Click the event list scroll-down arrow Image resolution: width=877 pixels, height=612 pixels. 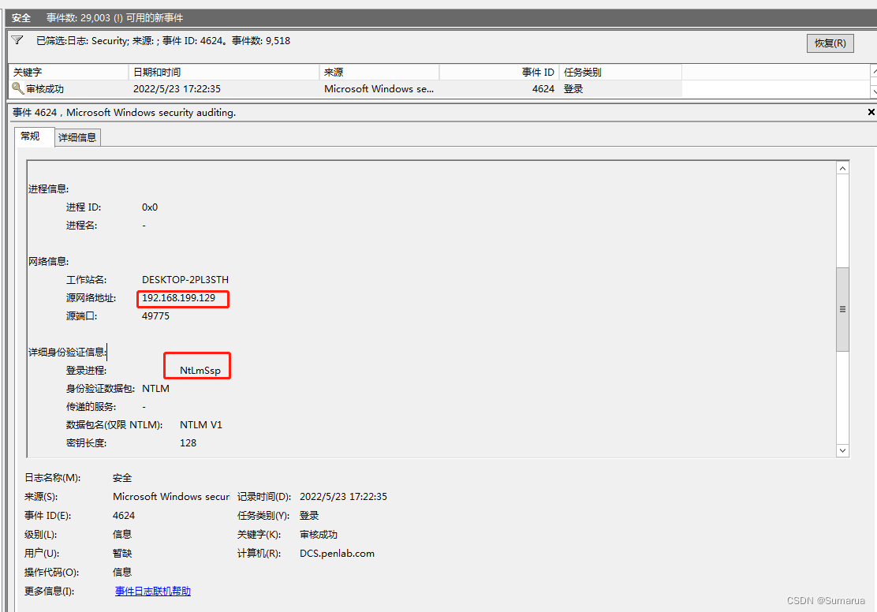pyautogui.click(x=874, y=91)
